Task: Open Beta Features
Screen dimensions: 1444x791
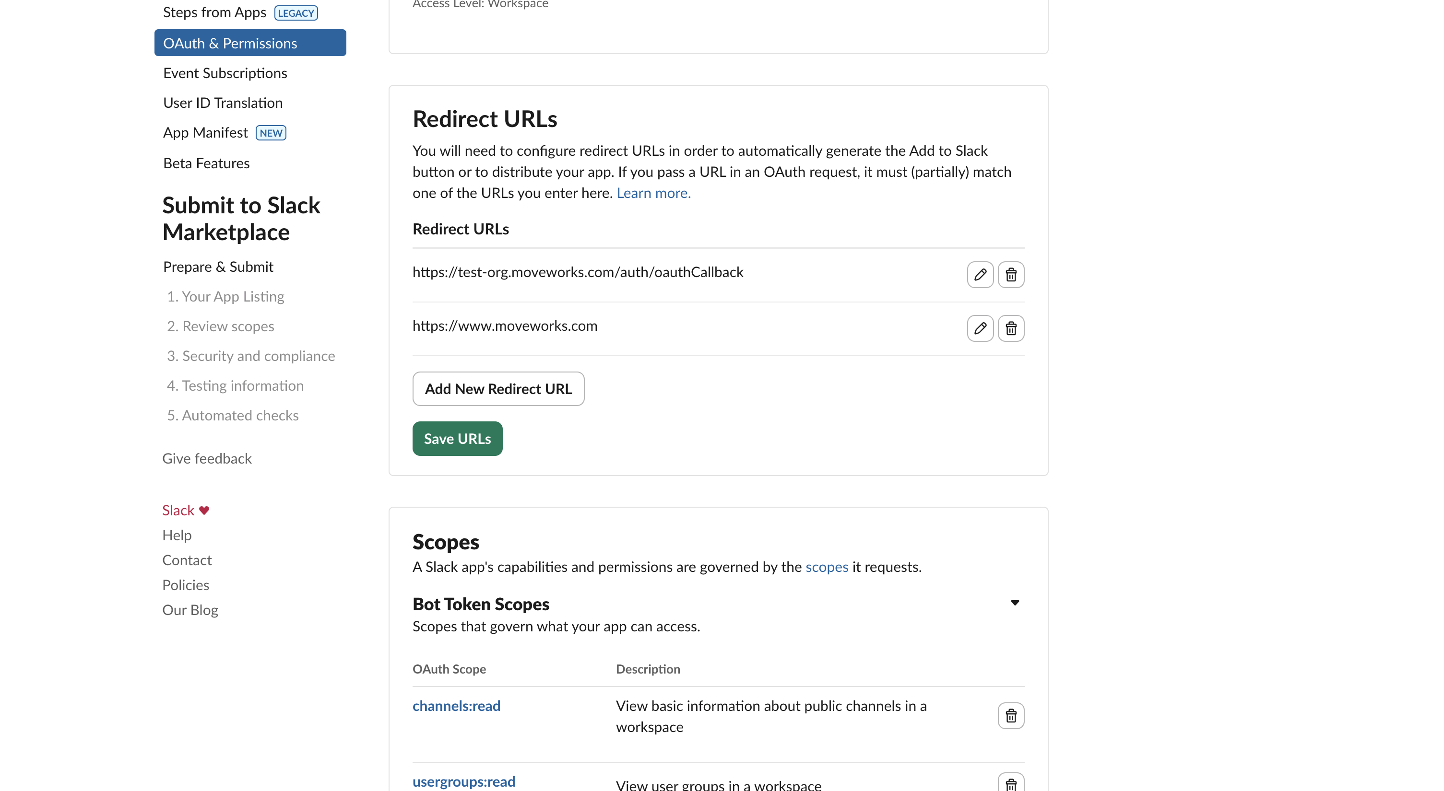Action: [206, 163]
